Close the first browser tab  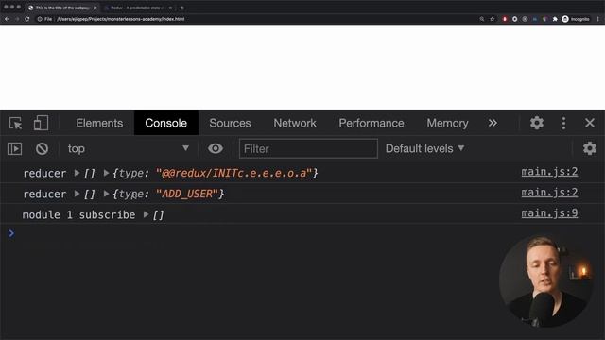(x=95, y=8)
